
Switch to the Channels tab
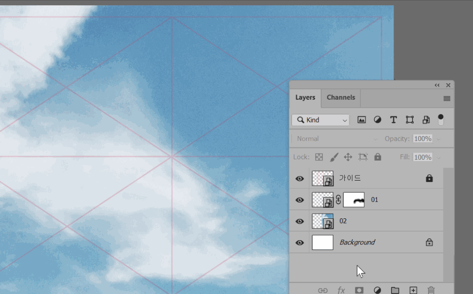coord(341,97)
